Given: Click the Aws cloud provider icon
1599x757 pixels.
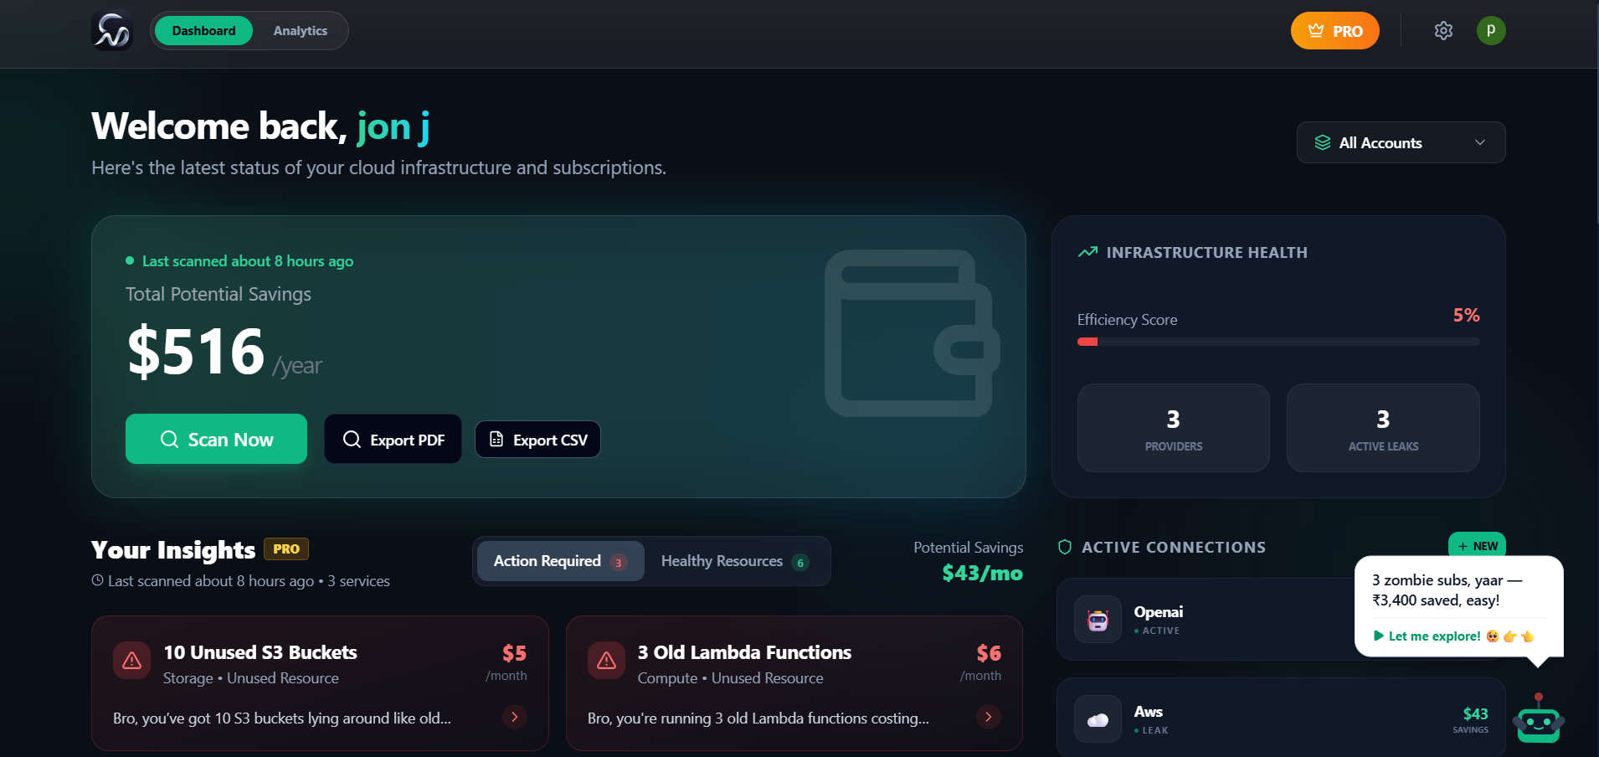Looking at the screenshot, I should point(1098,718).
